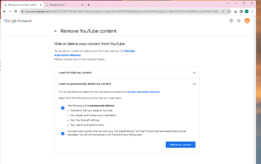Switch to Manage your YouTube content tab
The image size is (261, 164).
click(22, 5)
